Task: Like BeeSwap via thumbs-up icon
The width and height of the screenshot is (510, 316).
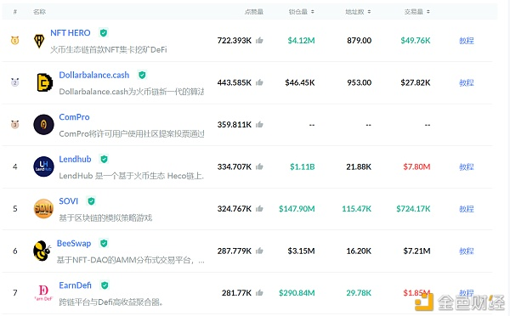Action: [x=259, y=251]
